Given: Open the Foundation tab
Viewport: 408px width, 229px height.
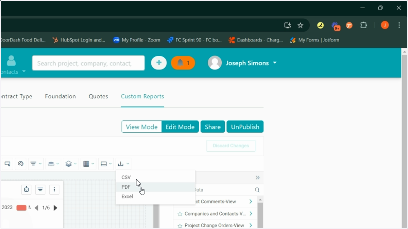Looking at the screenshot, I should [60, 96].
